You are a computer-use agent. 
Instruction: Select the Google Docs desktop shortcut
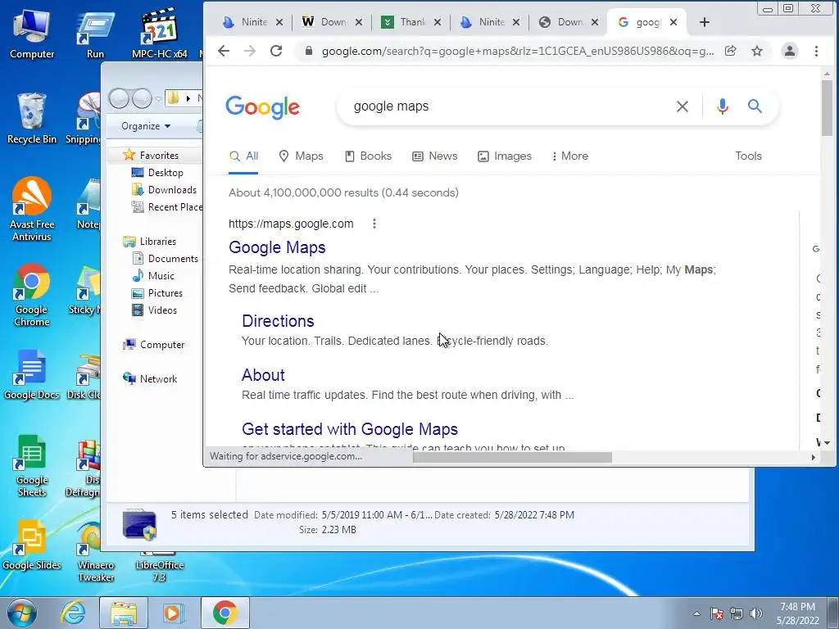pyautogui.click(x=32, y=374)
